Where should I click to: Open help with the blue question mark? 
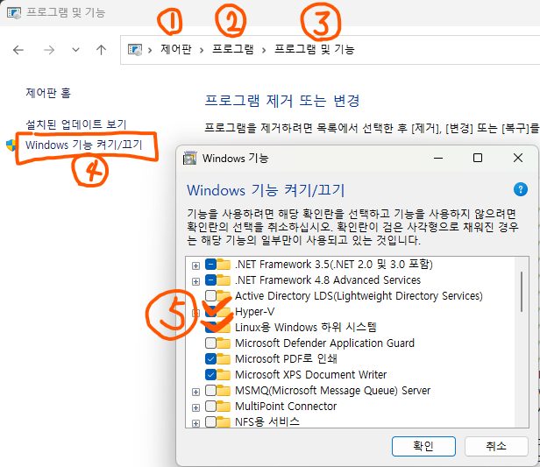(x=521, y=189)
